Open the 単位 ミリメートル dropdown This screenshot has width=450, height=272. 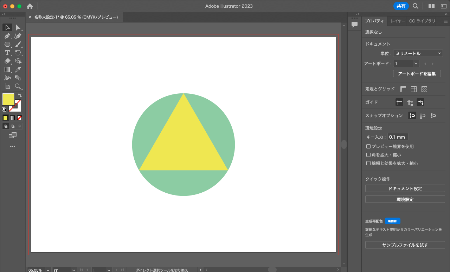pos(418,53)
